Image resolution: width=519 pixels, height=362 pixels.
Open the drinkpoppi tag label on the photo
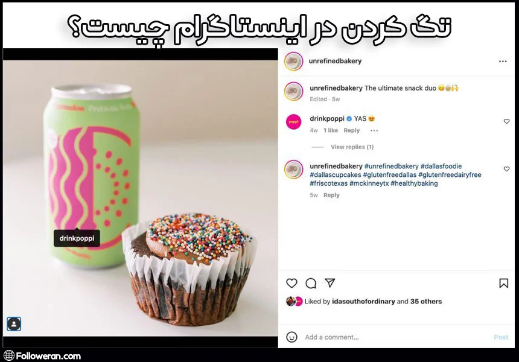click(x=77, y=238)
